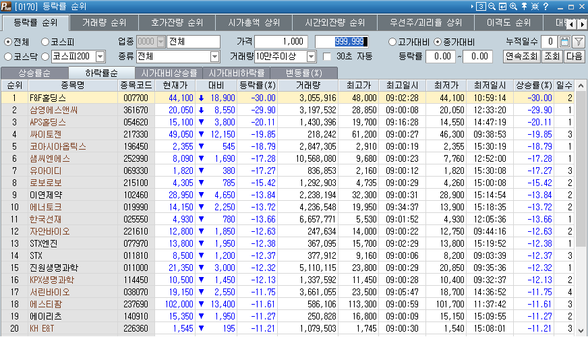The width and height of the screenshot is (588, 337).
Task: Click the asterisk-shaped icon in title bar
Action: click(535, 6)
